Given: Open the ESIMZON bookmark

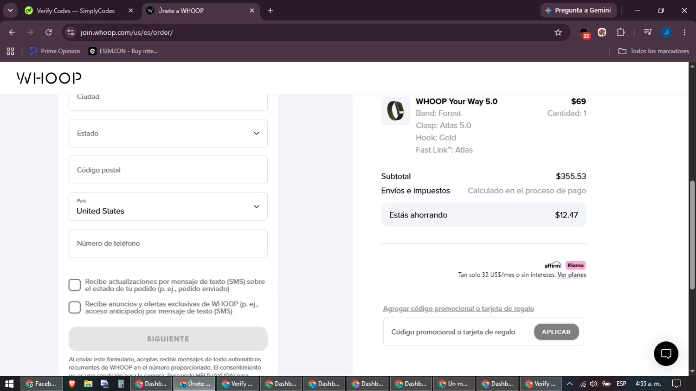Looking at the screenshot, I should (123, 51).
